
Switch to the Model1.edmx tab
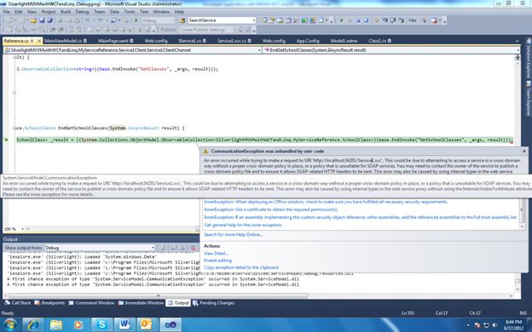[x=344, y=41]
